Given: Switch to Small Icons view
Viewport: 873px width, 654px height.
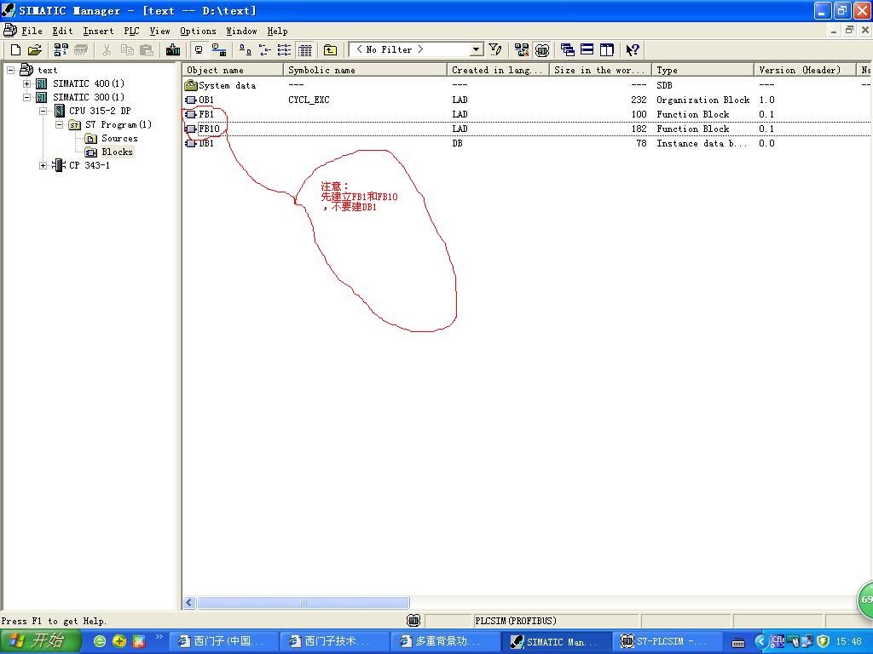Looking at the screenshot, I should [264, 50].
